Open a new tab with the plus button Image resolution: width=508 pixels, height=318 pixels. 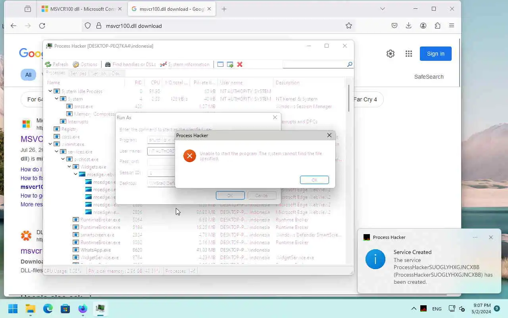[x=224, y=9]
